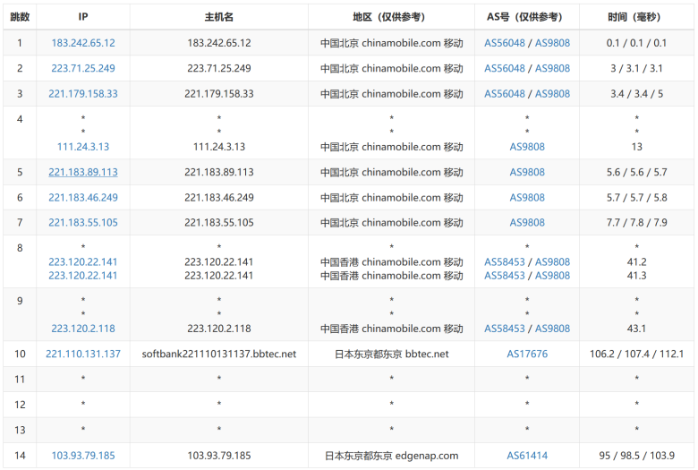Image resolution: width=698 pixels, height=470 pixels.
Task: Click AS9808 link in hop 3 row
Action: tap(552, 94)
